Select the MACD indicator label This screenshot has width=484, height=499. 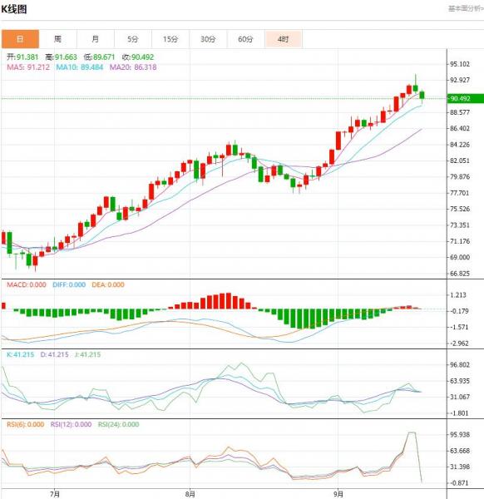[27, 284]
